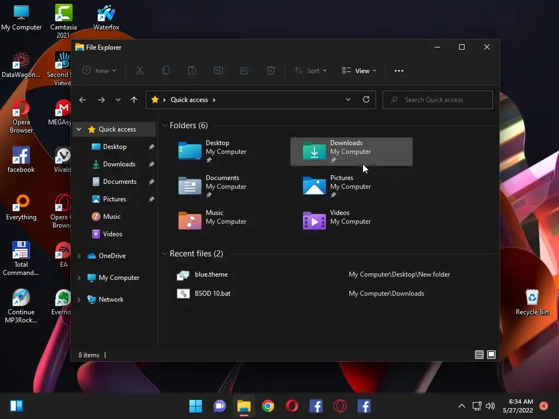
Task: Select Total Commander desktop shortcut
Action: tap(21, 259)
